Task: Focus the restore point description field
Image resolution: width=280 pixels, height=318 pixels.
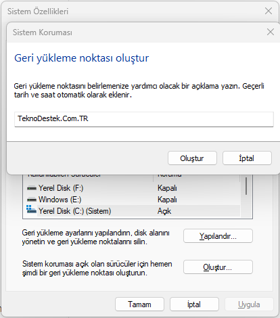Action: 144,119
